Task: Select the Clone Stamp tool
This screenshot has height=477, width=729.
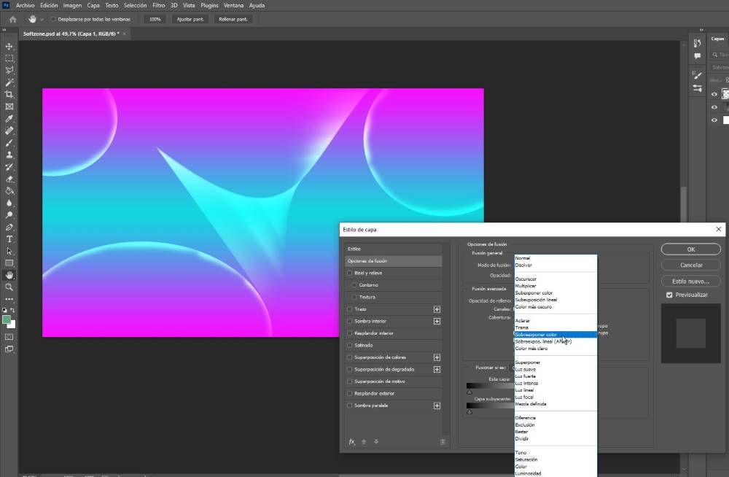Action: click(9, 155)
